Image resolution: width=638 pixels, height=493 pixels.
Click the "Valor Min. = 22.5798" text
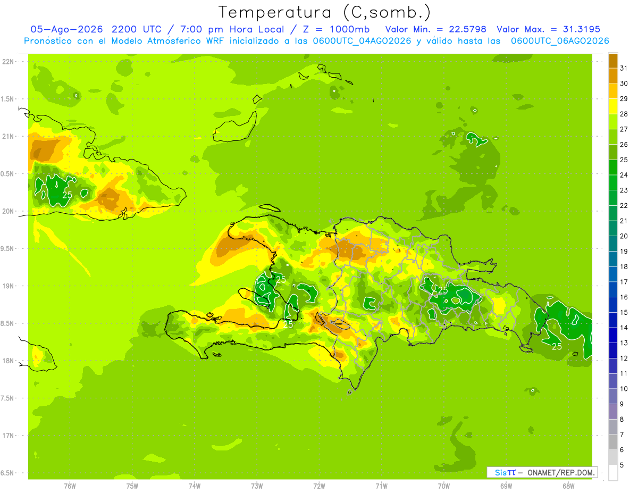click(435, 29)
